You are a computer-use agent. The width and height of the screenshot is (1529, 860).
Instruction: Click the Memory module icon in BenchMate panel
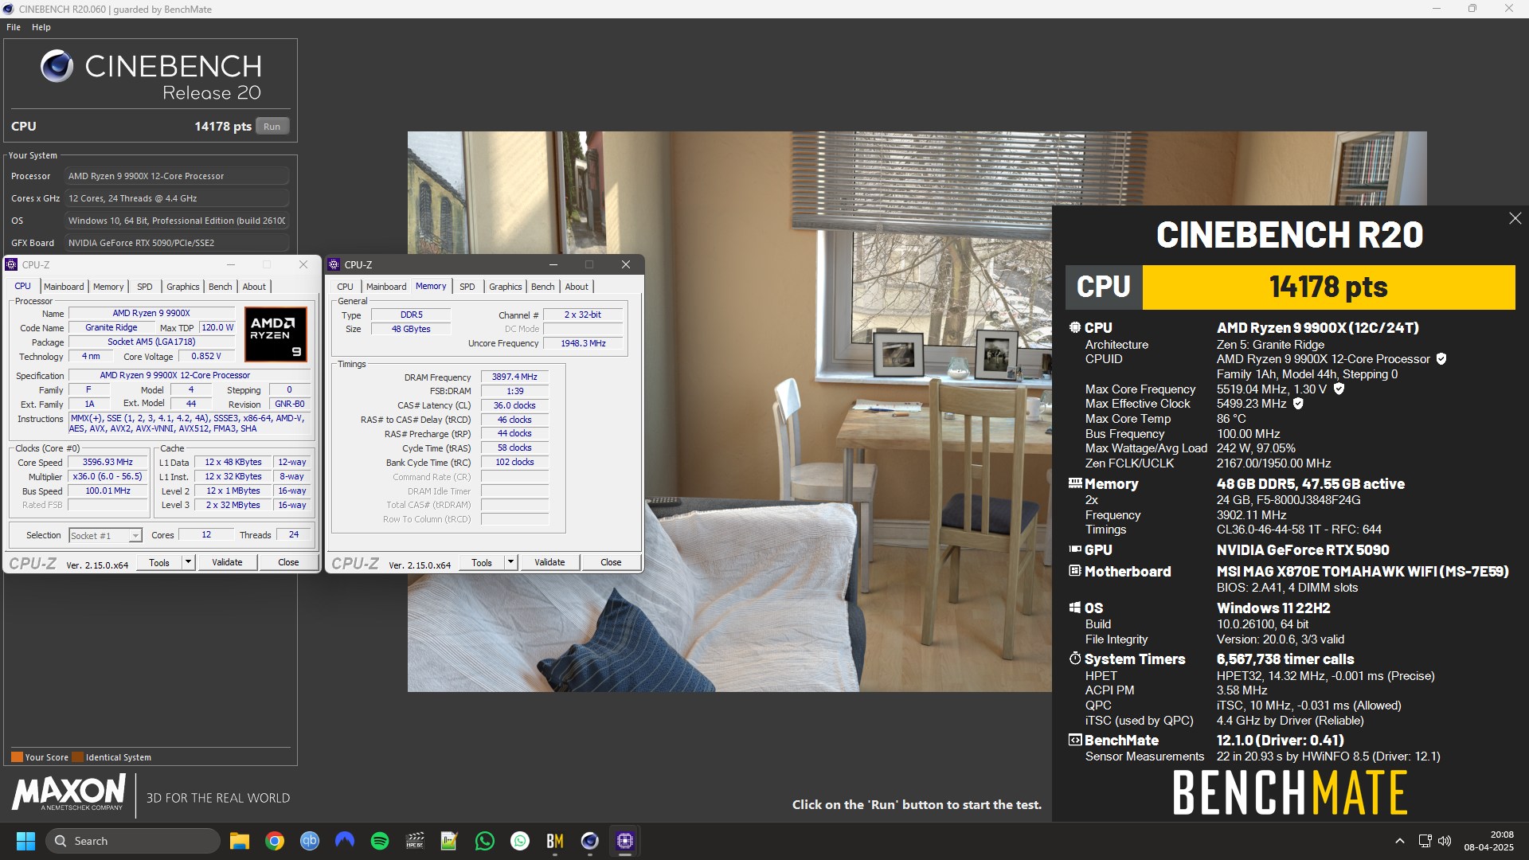(x=1074, y=483)
